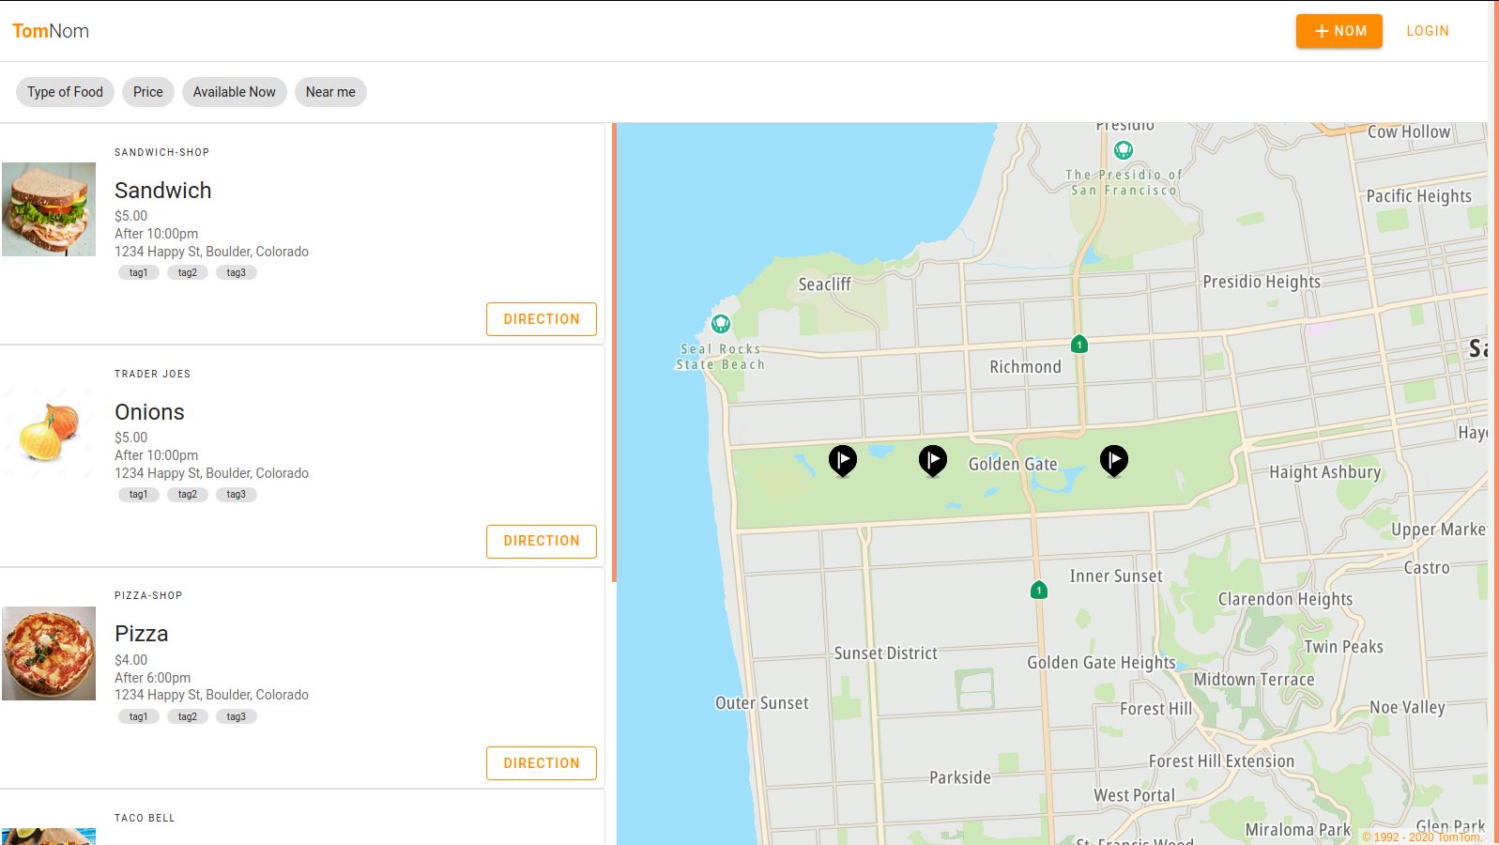This screenshot has height=845, width=1499.
Task: Get DIRECTION for the Sandwich listing
Action: (x=542, y=319)
